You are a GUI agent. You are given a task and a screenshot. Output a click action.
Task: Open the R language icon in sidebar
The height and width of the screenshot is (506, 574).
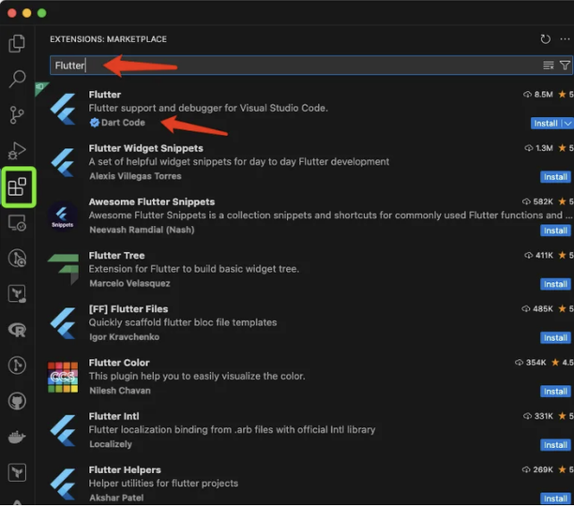[x=17, y=330]
